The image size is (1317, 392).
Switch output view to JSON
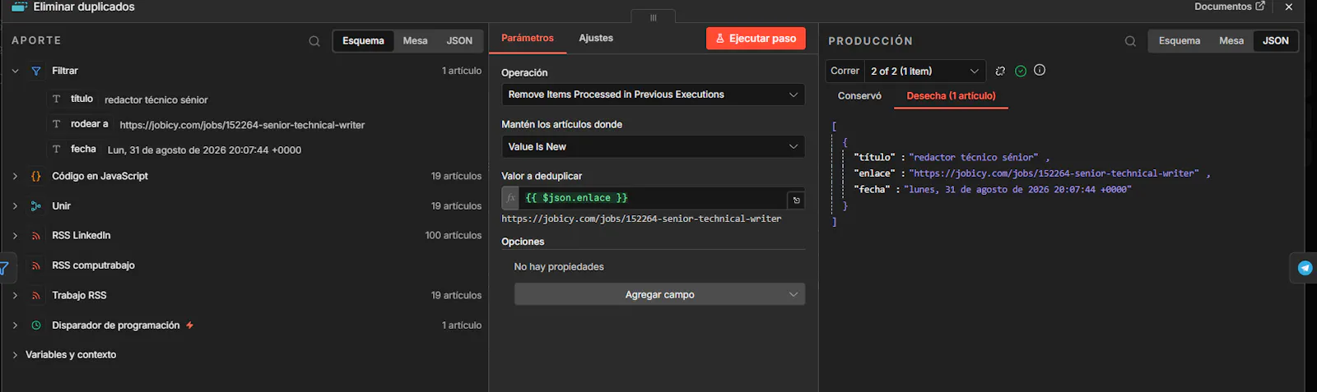coord(1276,41)
